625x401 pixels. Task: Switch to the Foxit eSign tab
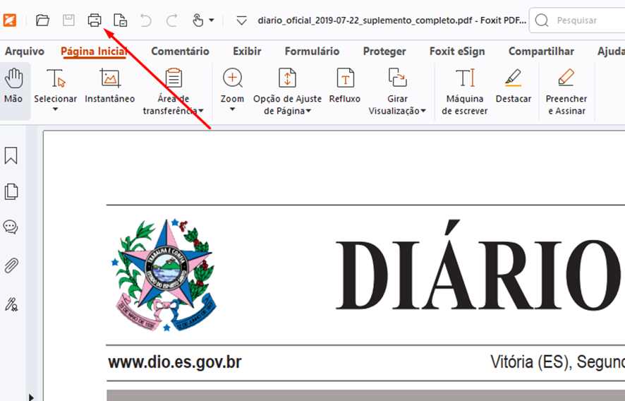pos(457,52)
